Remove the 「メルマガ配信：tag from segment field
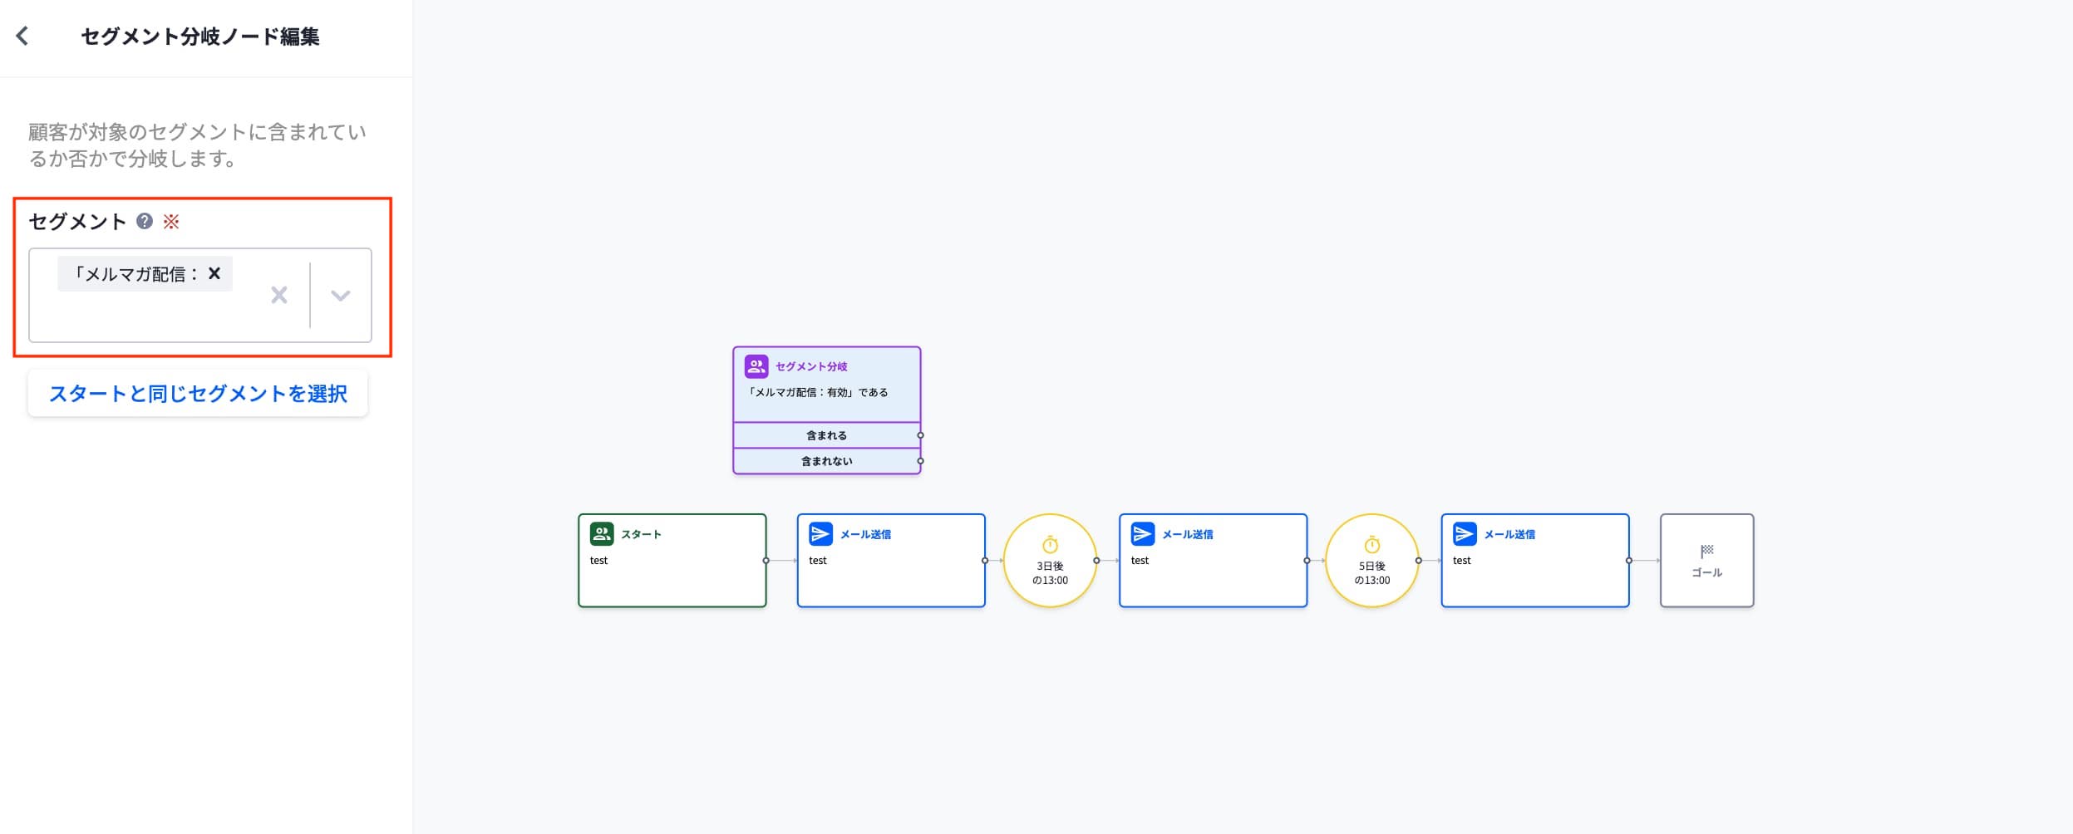 (x=214, y=273)
